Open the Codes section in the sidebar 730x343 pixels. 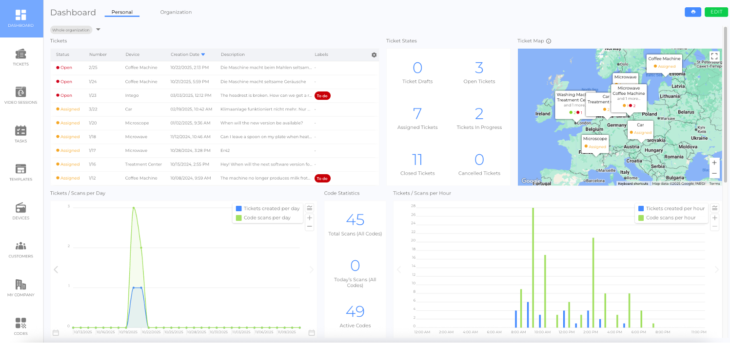pyautogui.click(x=20, y=326)
